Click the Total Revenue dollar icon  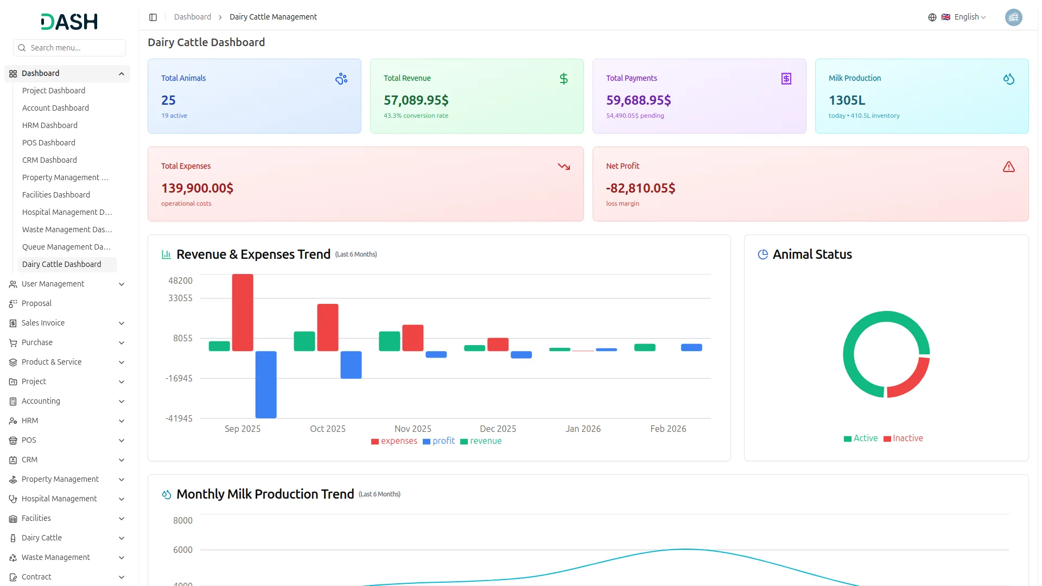tap(564, 79)
